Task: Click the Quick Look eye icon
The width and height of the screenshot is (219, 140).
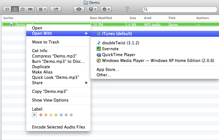Action: pos(79,9)
